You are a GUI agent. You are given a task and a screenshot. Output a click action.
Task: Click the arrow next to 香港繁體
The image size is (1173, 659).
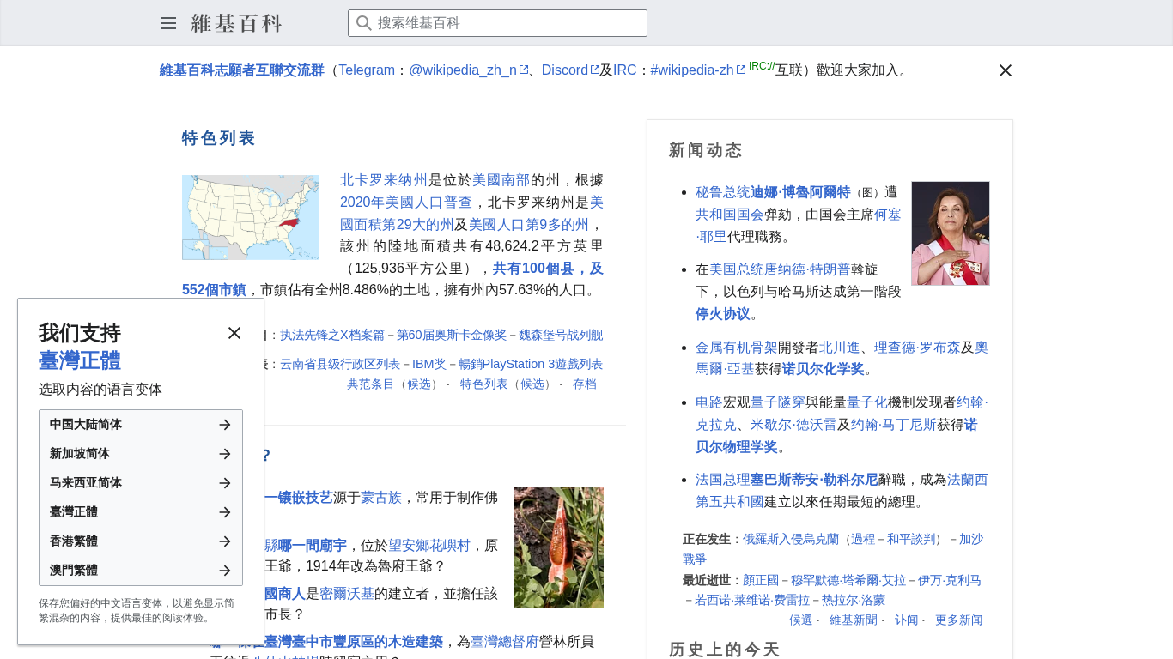click(x=225, y=541)
